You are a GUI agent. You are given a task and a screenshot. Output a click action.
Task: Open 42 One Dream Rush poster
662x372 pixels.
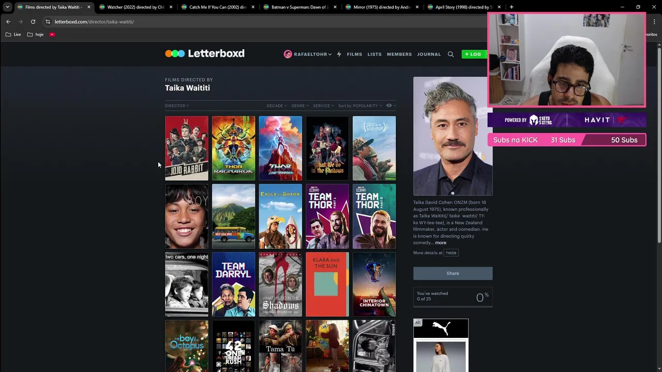(233, 346)
